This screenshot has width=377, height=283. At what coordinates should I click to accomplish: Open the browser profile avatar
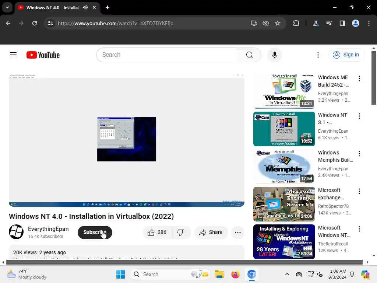click(x=356, y=23)
